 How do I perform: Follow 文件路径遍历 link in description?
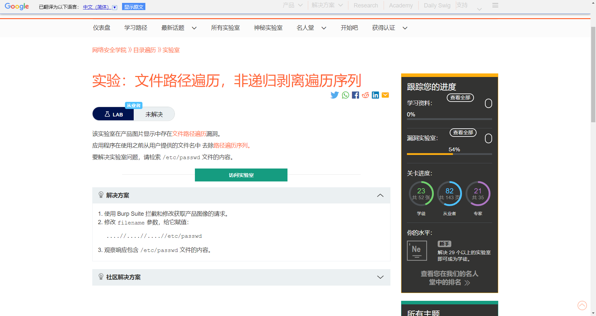pyautogui.click(x=189, y=134)
